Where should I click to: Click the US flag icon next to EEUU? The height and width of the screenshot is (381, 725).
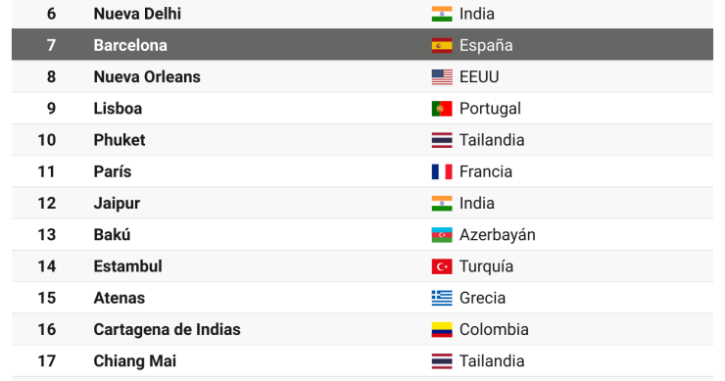click(x=442, y=76)
